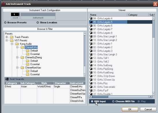This screenshot has width=158, height=113.
Task: Select 17 - ErHu 3 Up Down preset
Action: click(x=121, y=76)
